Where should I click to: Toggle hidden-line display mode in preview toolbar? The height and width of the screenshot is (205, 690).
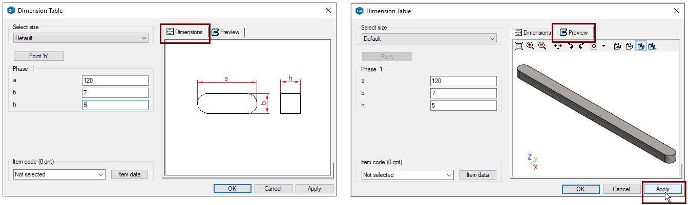[629, 46]
